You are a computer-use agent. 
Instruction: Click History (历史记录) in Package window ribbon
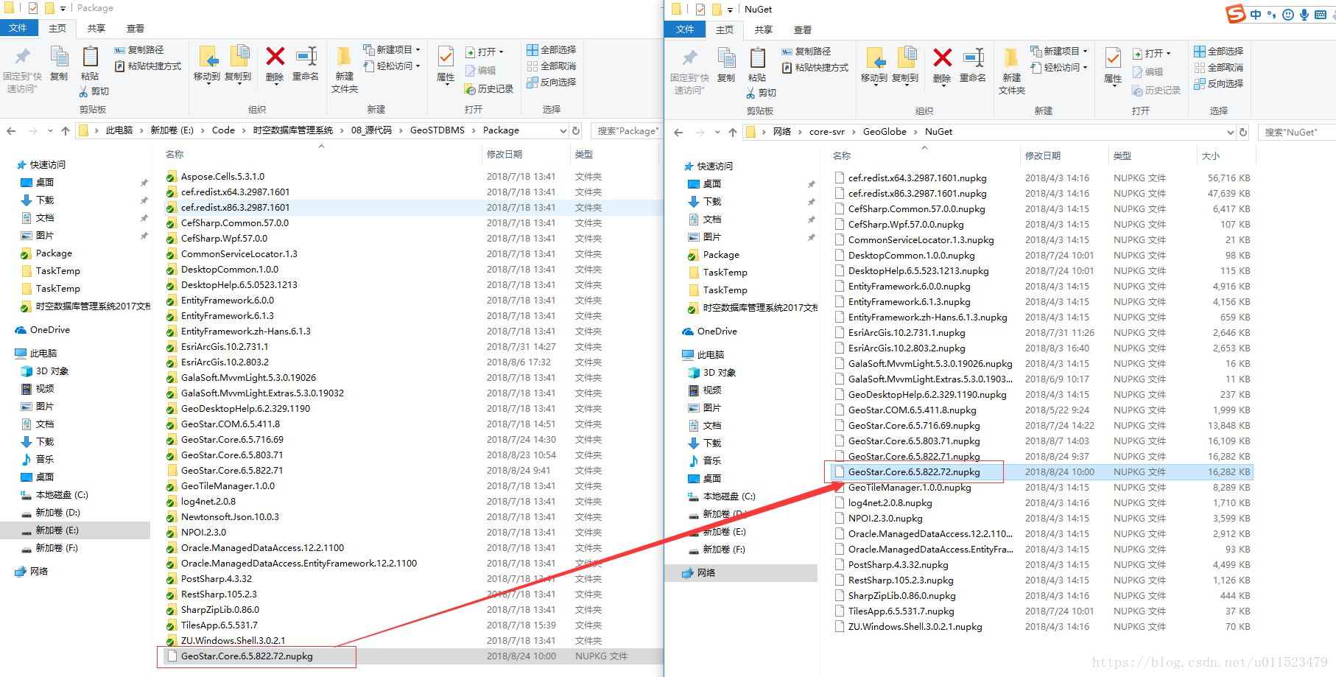click(489, 88)
